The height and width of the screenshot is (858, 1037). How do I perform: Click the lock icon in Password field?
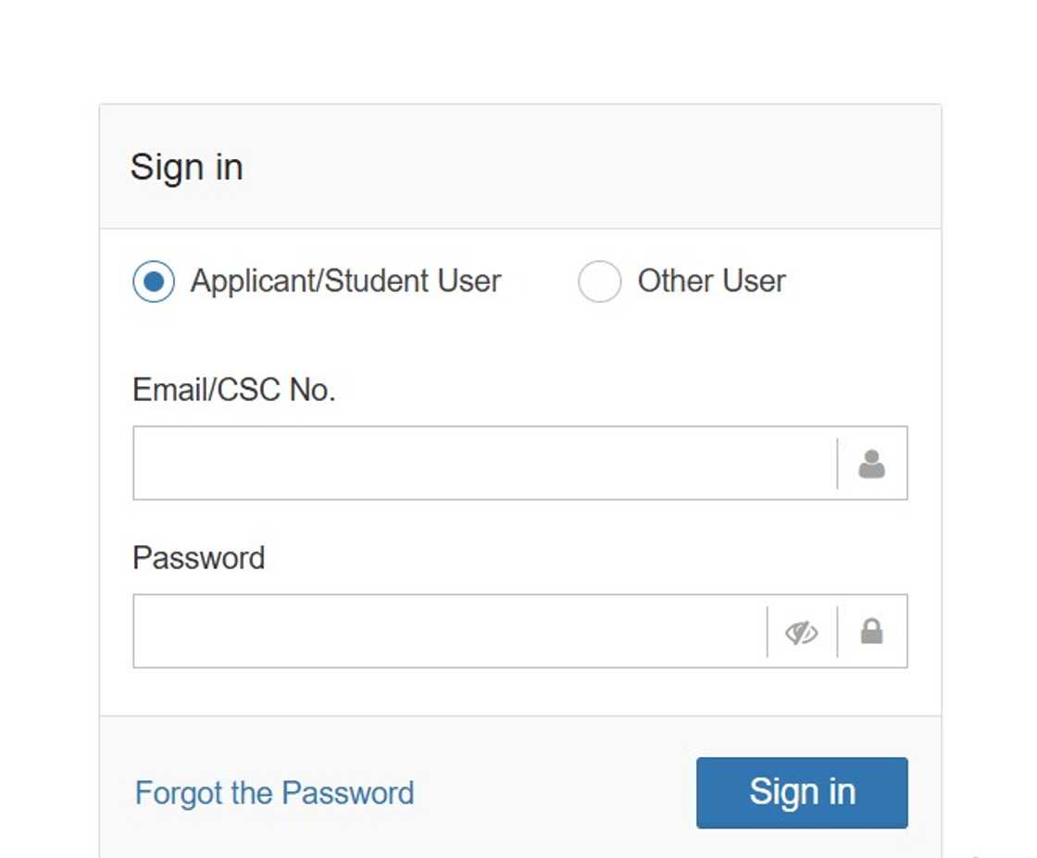[871, 631]
